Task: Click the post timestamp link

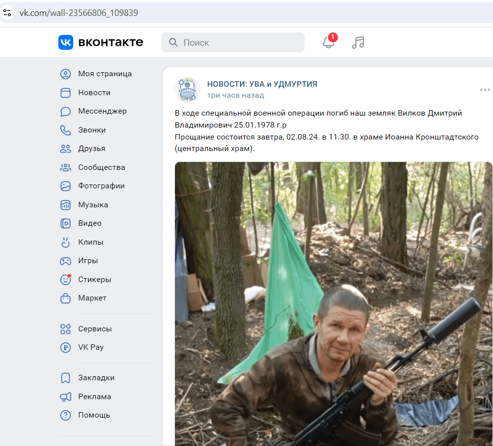Action: point(235,95)
